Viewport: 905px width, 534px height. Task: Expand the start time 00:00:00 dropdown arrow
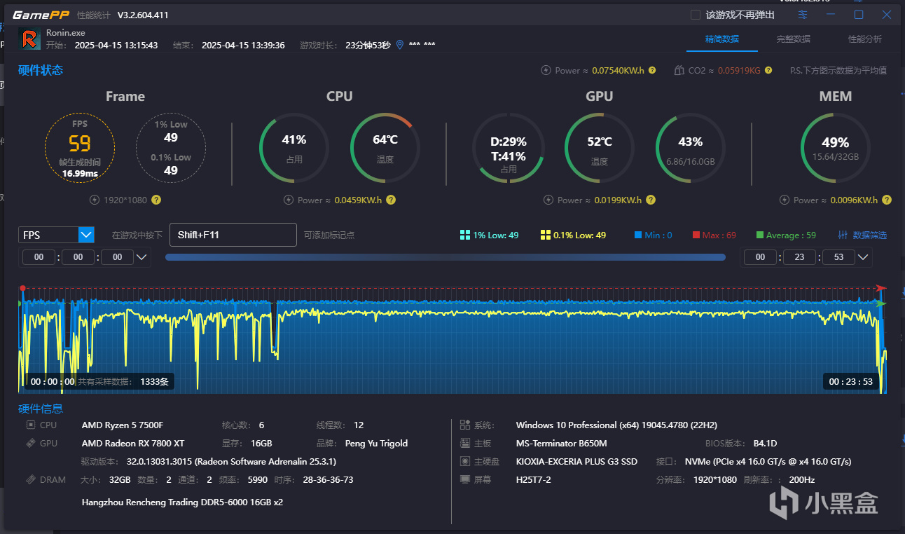141,257
